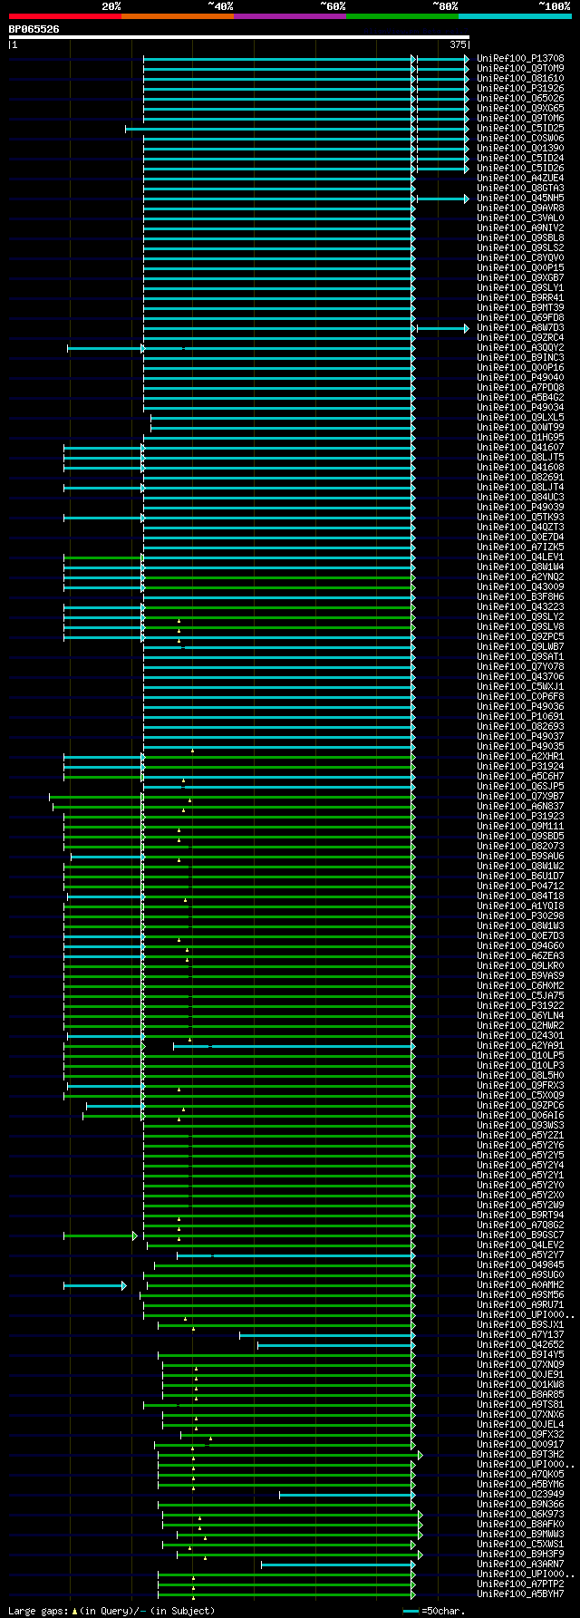Select label UniRef100_Q45NH5
Viewport: 580px width, 1618px height.
[520, 199]
